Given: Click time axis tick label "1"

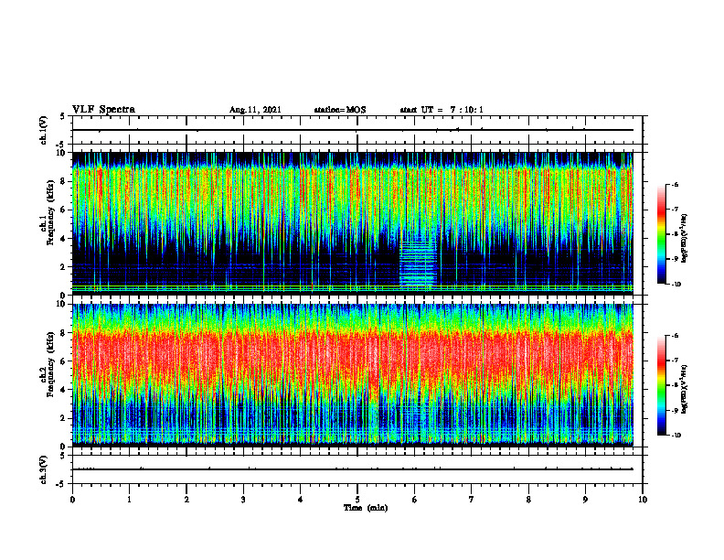Looking at the screenshot, I should pyautogui.click(x=129, y=500).
